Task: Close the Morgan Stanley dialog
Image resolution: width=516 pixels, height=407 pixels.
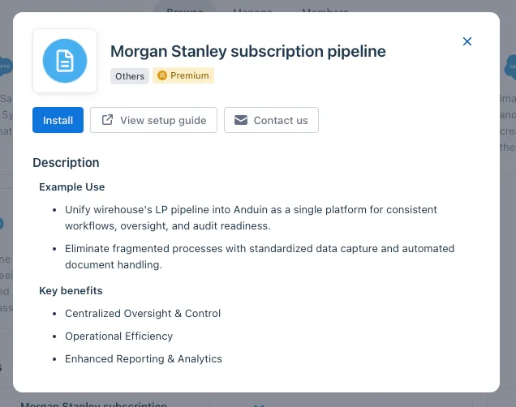Action: click(x=467, y=41)
